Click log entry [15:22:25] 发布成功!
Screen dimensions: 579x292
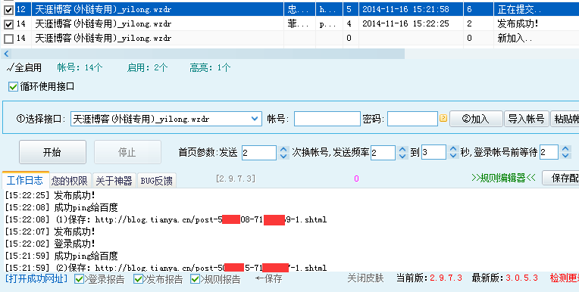[50, 195]
